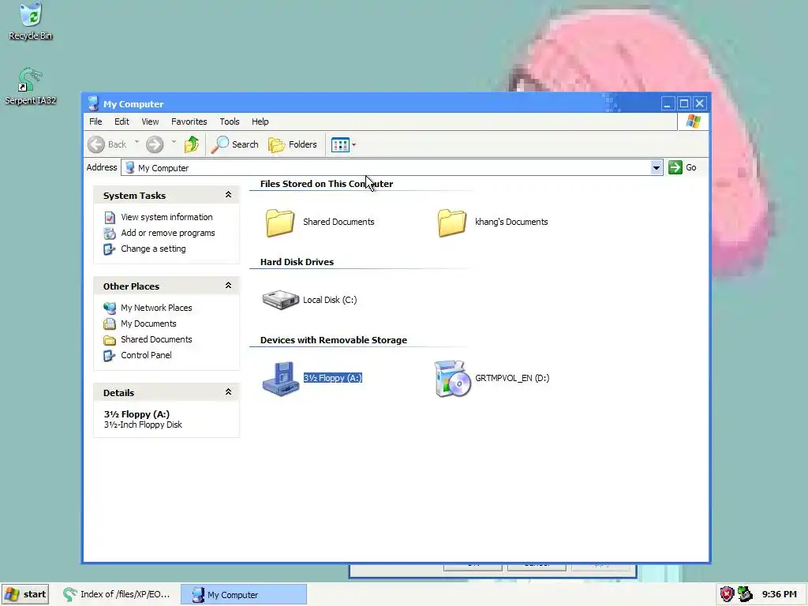Open the Favorites menu
Screen dimensions: 808x606
pos(189,122)
